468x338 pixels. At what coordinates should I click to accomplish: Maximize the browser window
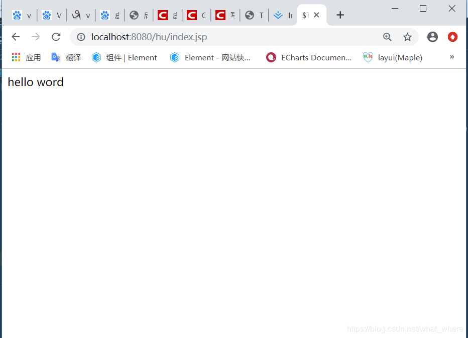click(x=423, y=9)
